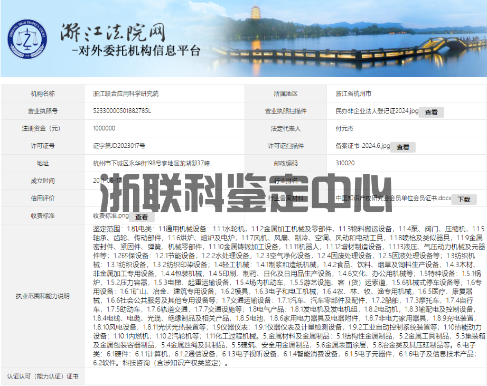
Task: Click the 营业执照号 label cell
Action: tap(43, 111)
